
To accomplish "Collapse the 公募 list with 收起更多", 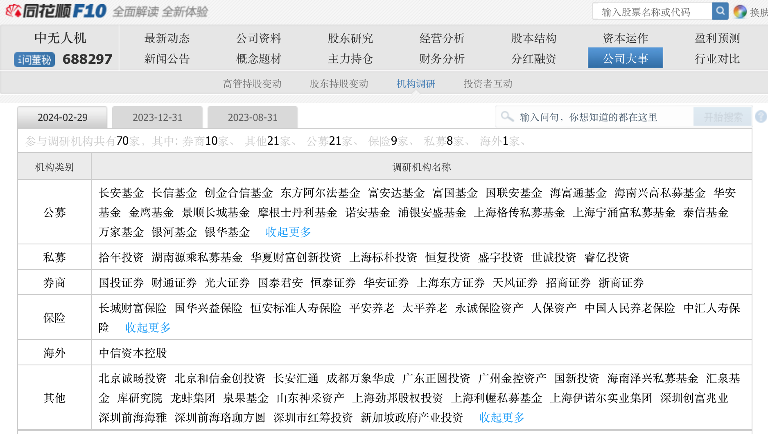I will point(288,232).
